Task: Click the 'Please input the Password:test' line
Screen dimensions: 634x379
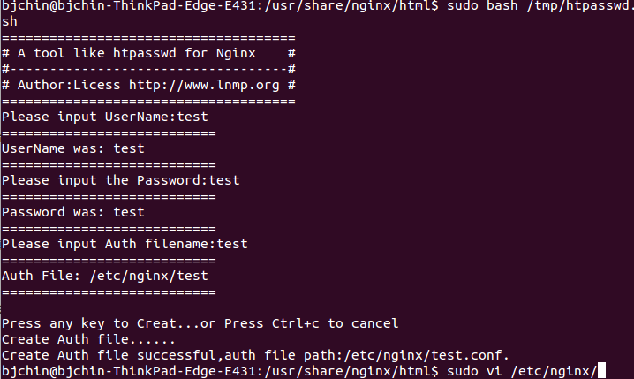Action: pos(121,180)
